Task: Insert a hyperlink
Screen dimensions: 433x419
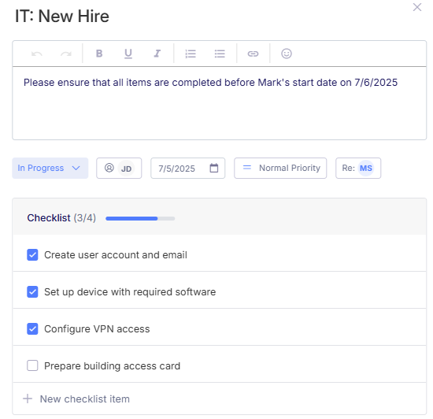Action: click(253, 54)
